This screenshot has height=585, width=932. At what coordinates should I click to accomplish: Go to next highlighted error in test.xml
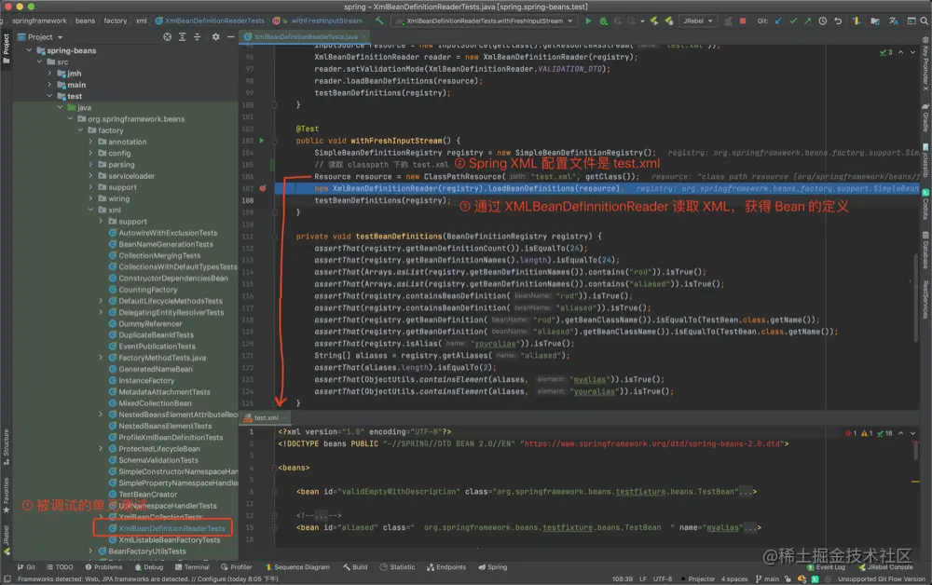click(x=912, y=433)
